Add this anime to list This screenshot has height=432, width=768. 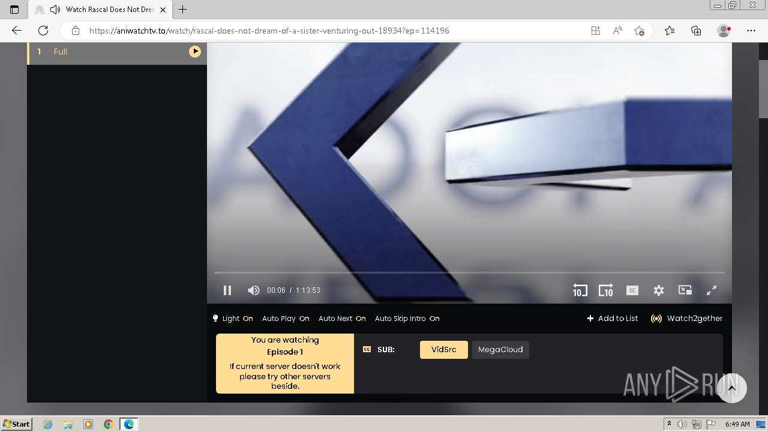point(613,319)
